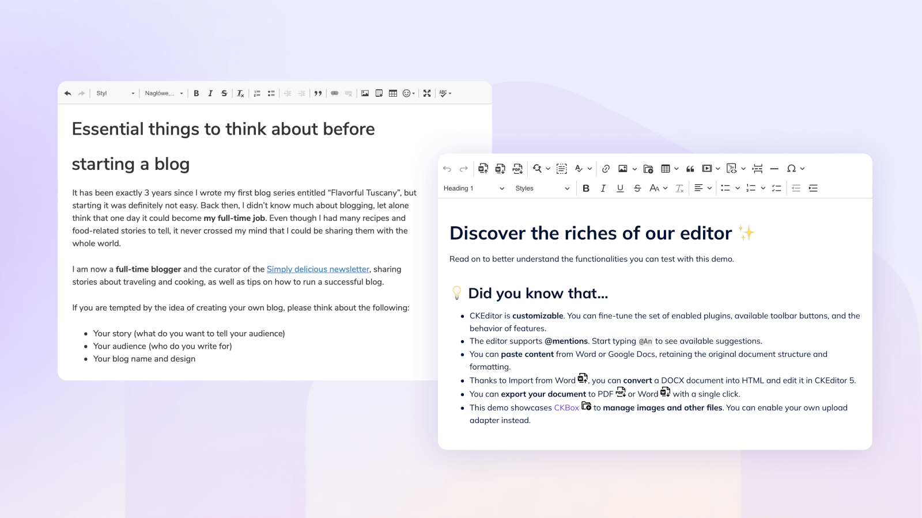Open the Styl dropdown in left editor
Screen dimensions: 922x518
(x=115, y=93)
